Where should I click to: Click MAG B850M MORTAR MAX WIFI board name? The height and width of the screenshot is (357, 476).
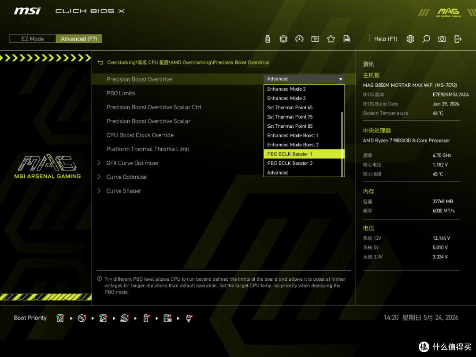pyautogui.click(x=410, y=86)
